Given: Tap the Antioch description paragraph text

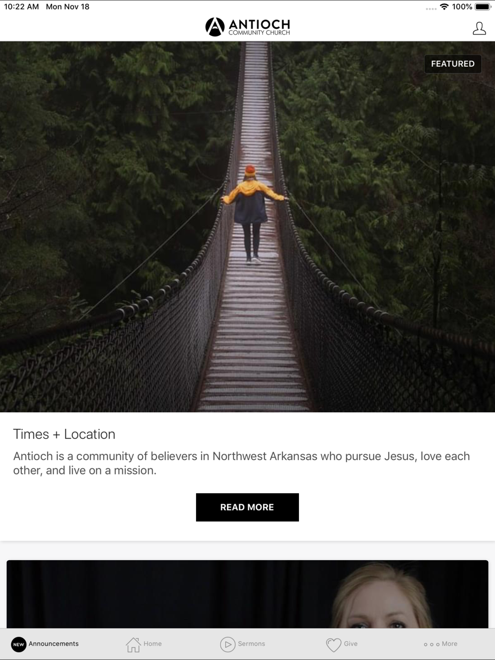Looking at the screenshot, I should pyautogui.click(x=242, y=463).
